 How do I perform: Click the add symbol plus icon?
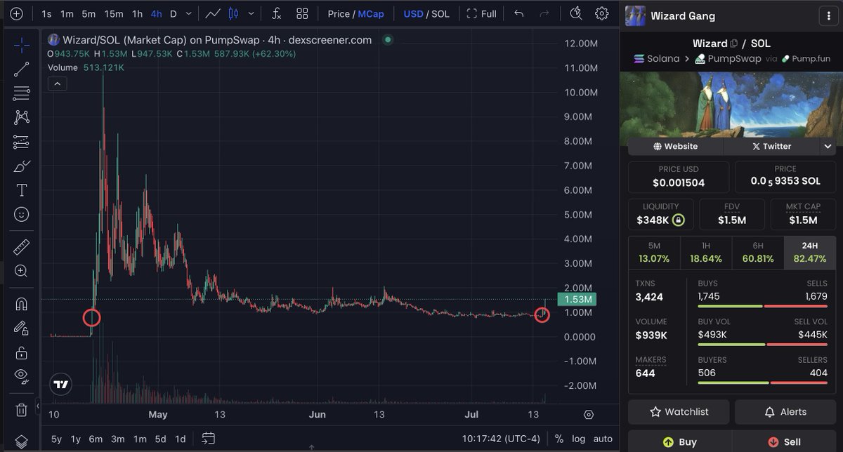16,14
